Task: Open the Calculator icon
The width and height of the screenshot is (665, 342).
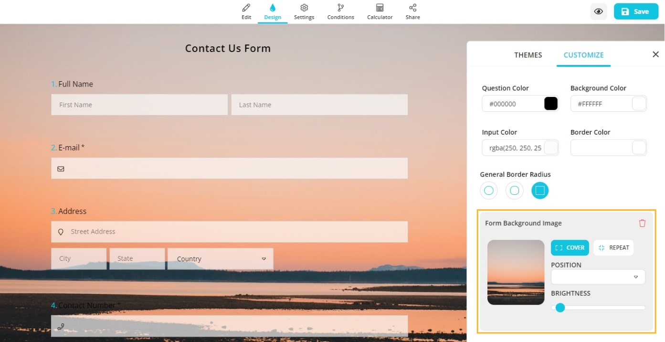Action: 380,11
